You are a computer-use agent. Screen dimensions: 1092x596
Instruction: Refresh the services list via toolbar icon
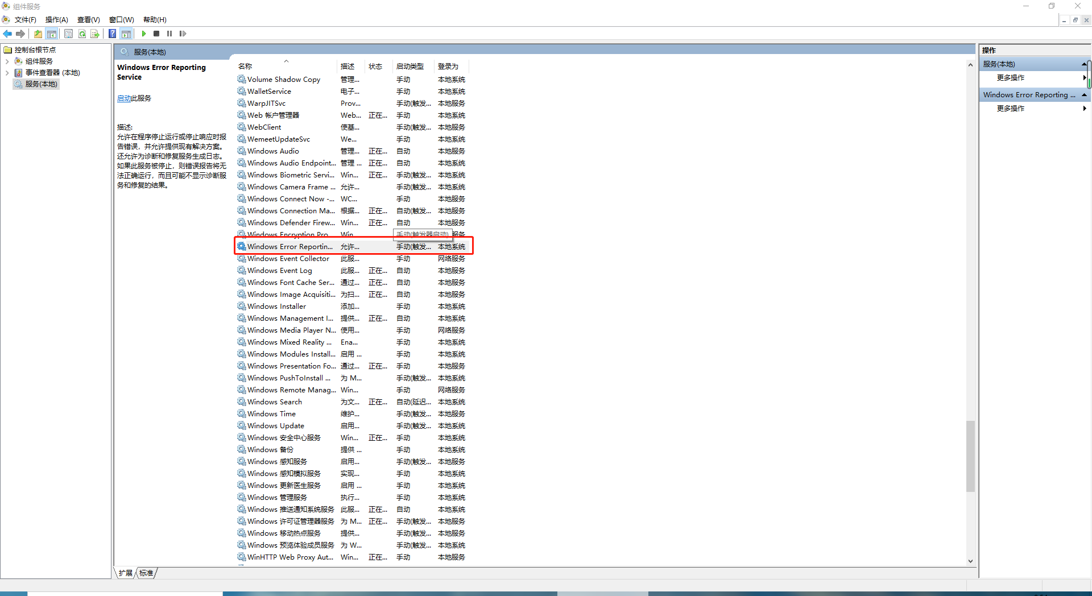pos(82,34)
